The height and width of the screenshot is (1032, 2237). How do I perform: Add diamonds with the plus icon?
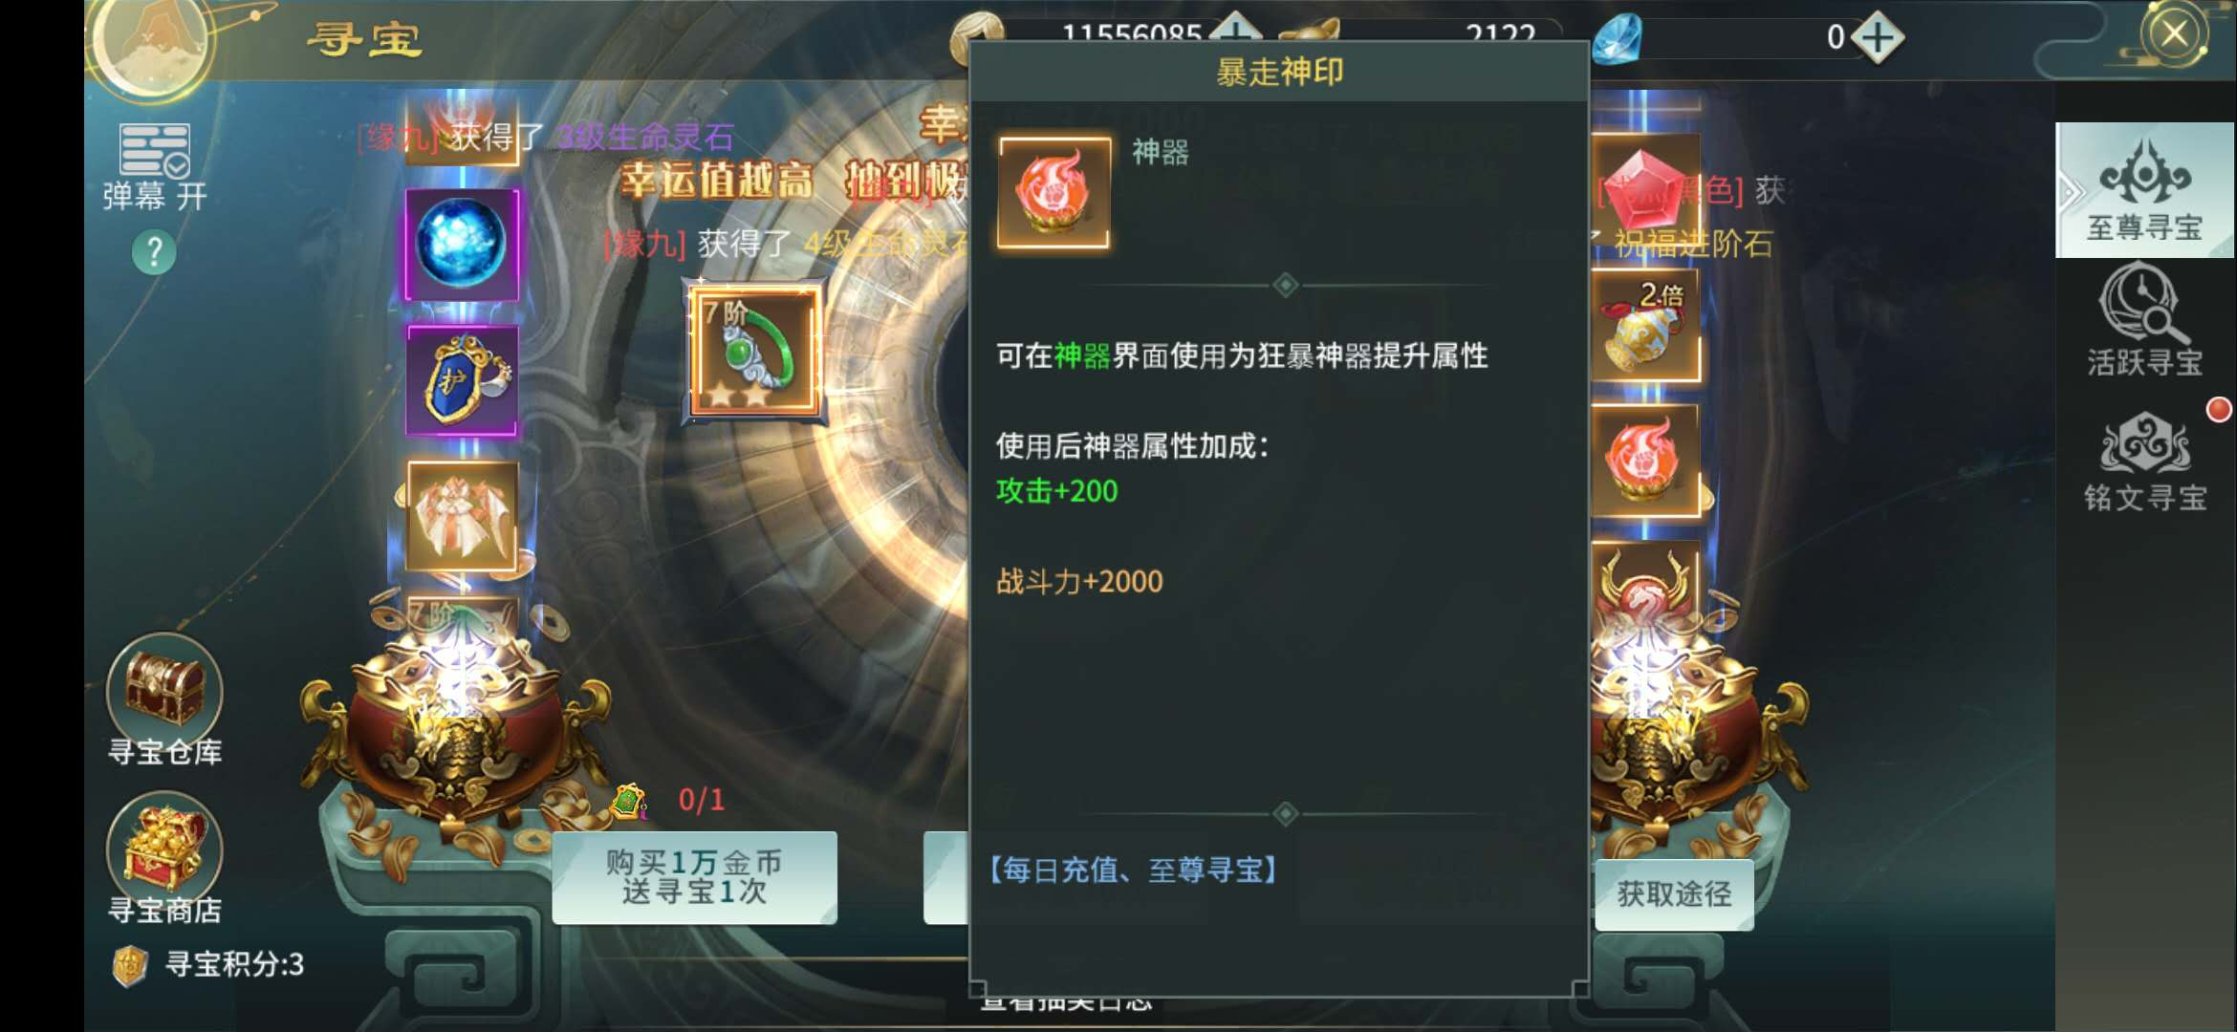tap(1878, 38)
